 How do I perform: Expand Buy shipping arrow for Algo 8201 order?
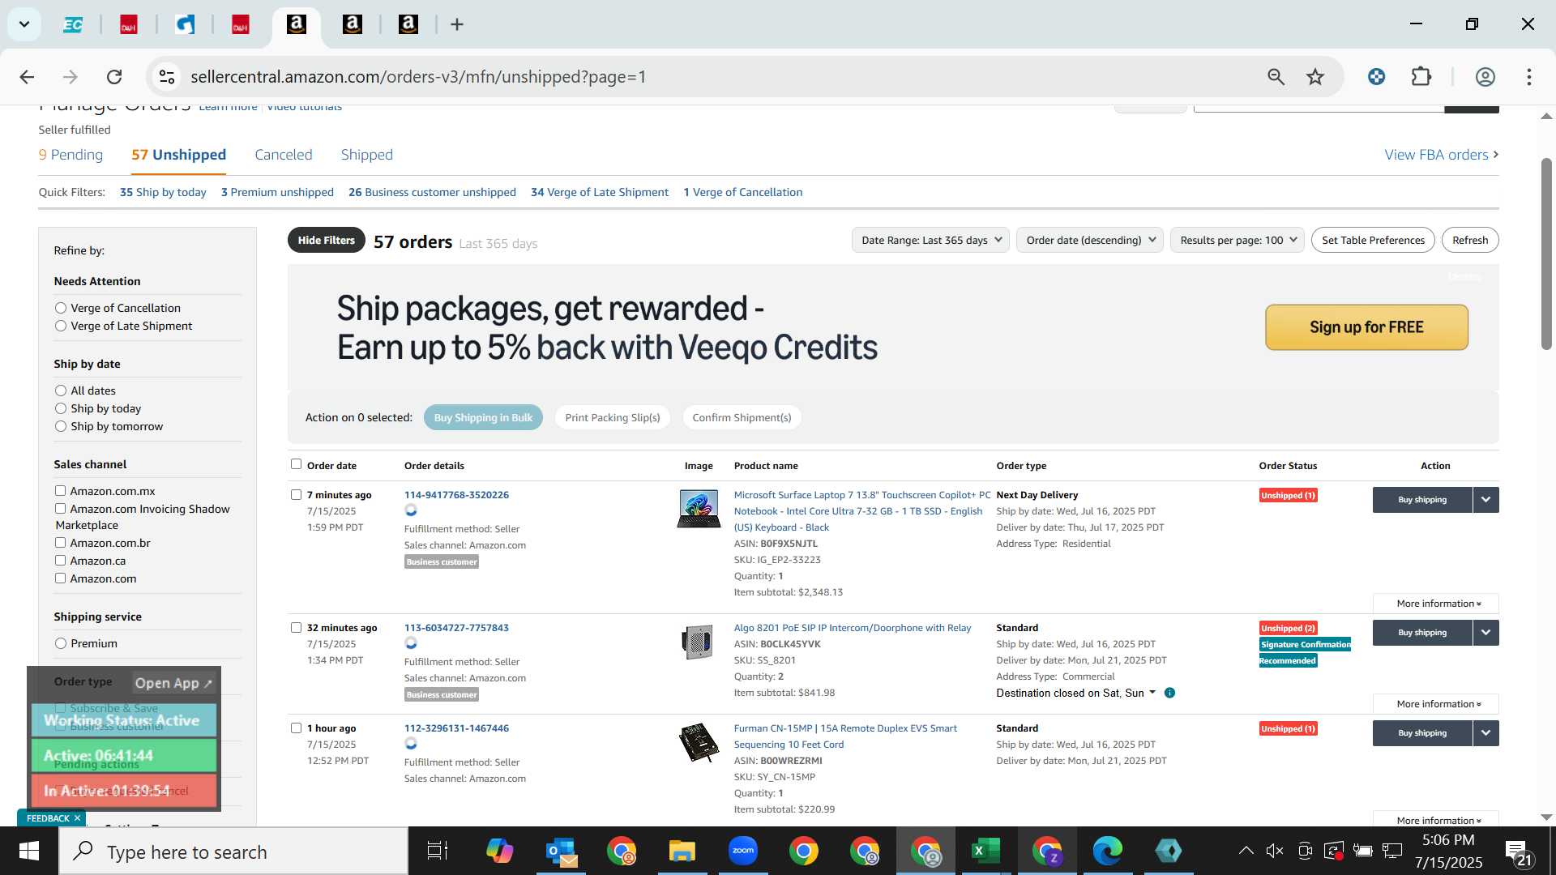(x=1485, y=633)
